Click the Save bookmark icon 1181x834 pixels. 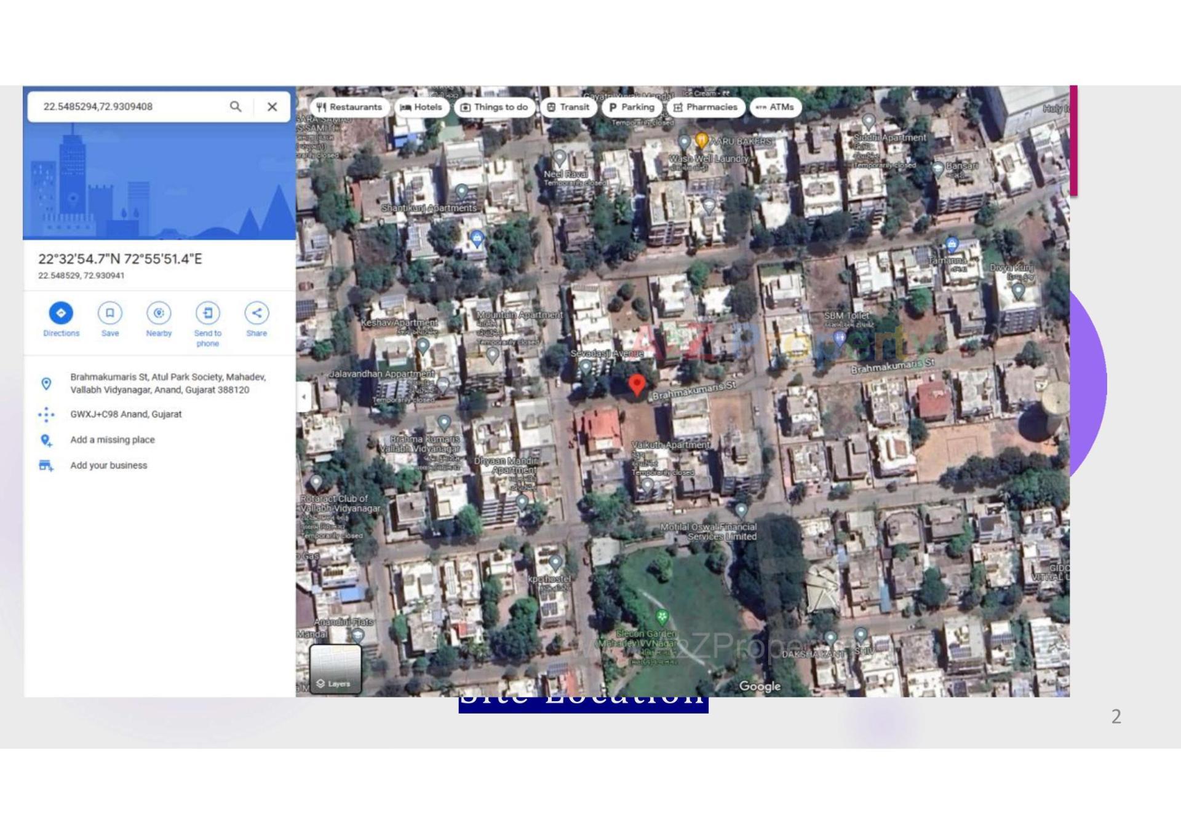coord(109,313)
